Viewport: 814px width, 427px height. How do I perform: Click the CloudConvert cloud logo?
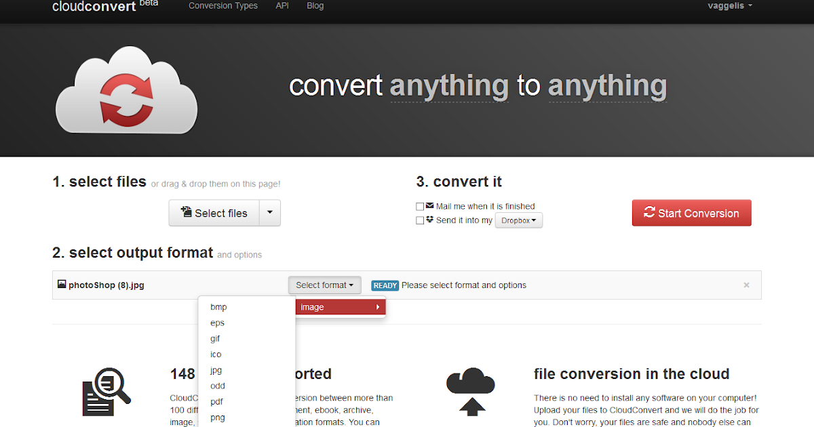point(125,88)
